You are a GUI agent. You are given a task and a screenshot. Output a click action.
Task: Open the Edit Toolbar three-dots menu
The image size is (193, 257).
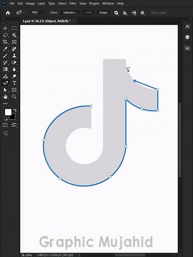[x=5, y=104]
